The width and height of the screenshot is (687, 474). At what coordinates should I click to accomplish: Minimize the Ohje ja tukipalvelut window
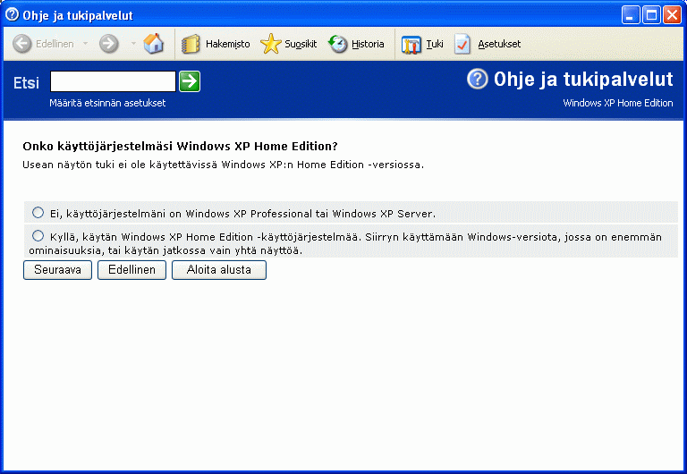click(x=631, y=15)
